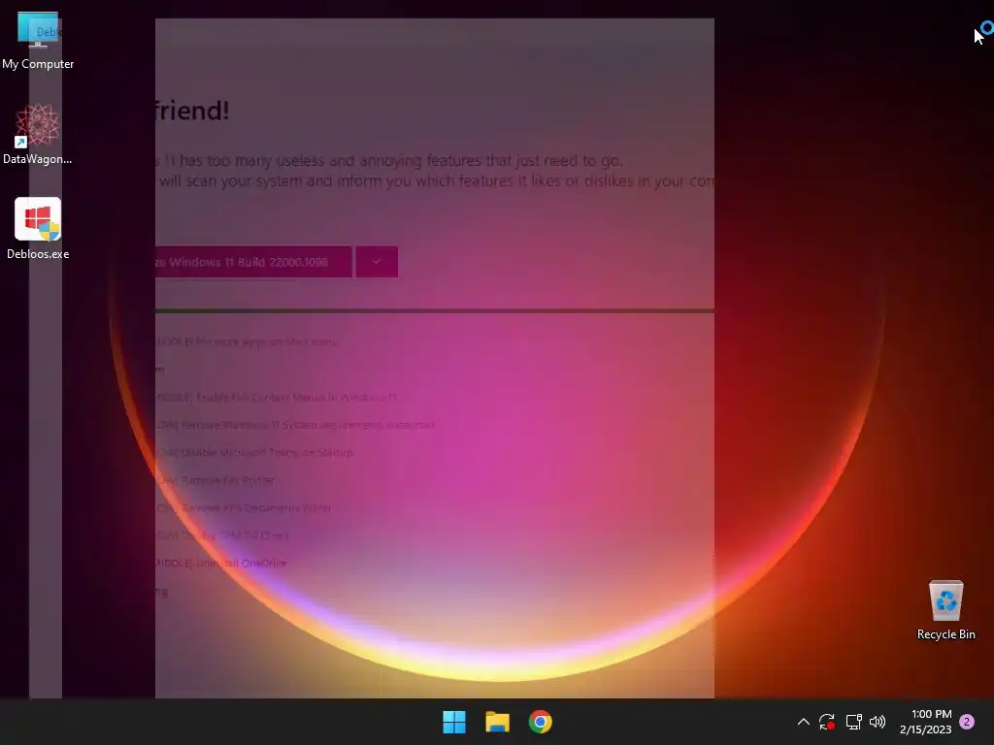Click the Analyze Windows 11 Build button

click(253, 262)
